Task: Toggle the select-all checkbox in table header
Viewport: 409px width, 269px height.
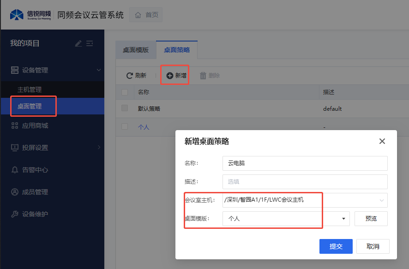Action: point(125,92)
